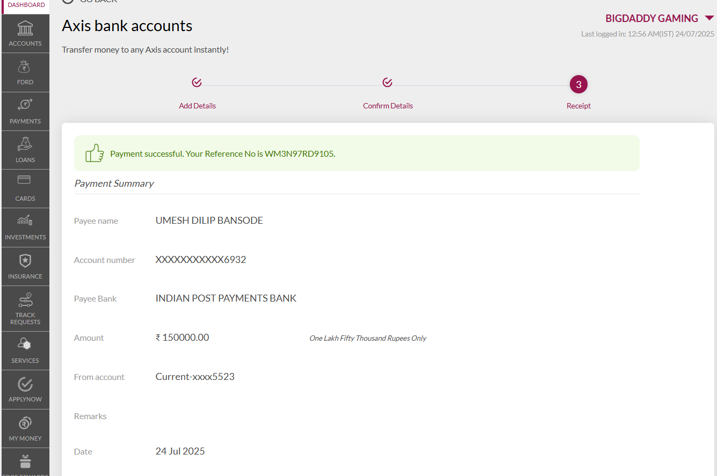This screenshot has height=476, width=717.
Task: Click the Confirm Details step label
Action: coord(388,106)
